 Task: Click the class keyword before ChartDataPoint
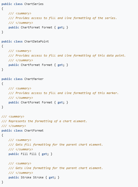[x=18, y=41]
